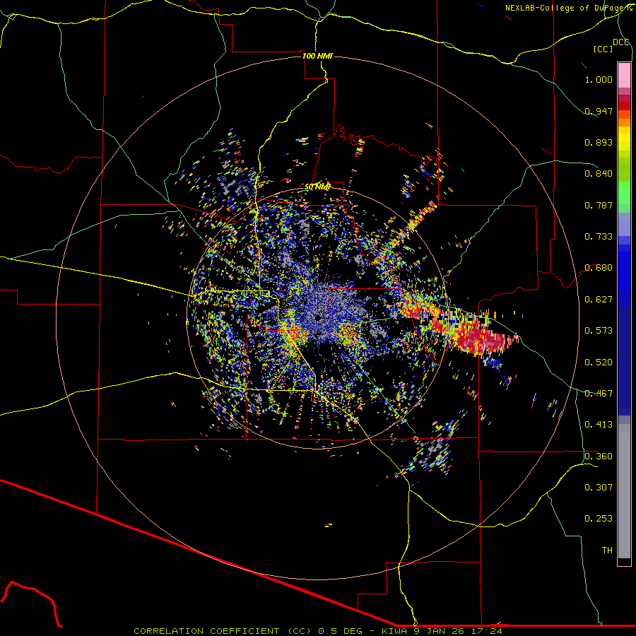
Task: Click the 0.307 color scale value
Action: tap(599, 488)
